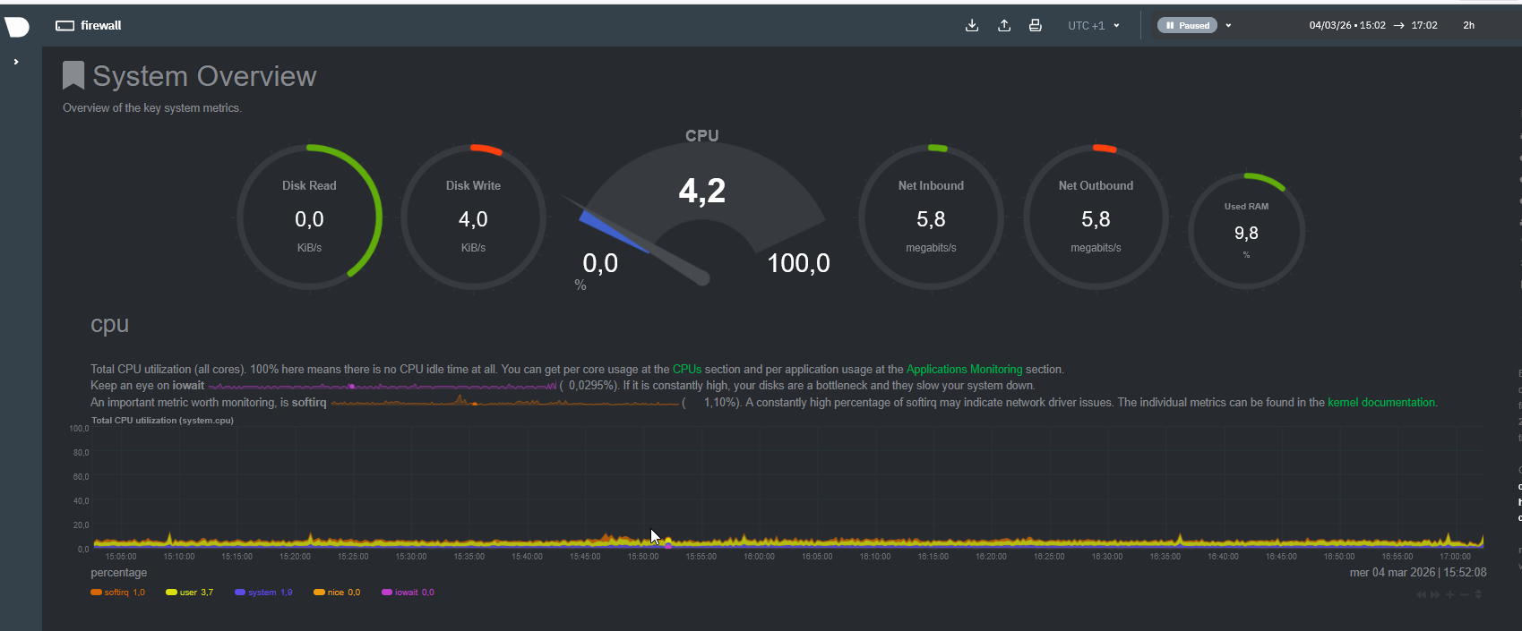Open the UTC +1 timezone dropdown
The image size is (1522, 631).
point(1093,26)
